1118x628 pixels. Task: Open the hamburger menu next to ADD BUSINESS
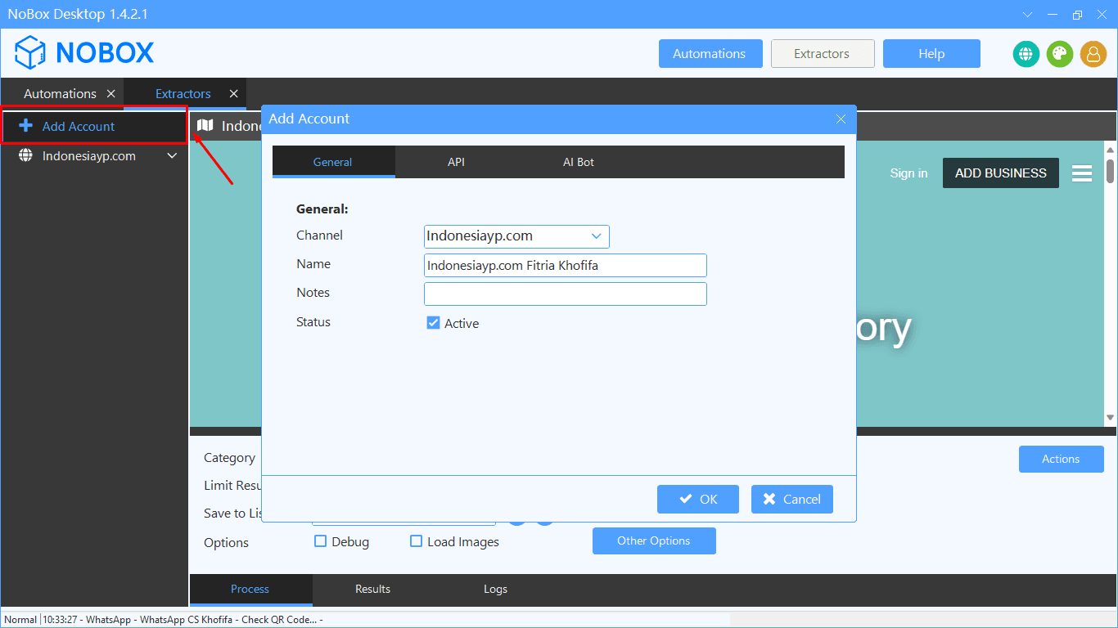1082,173
